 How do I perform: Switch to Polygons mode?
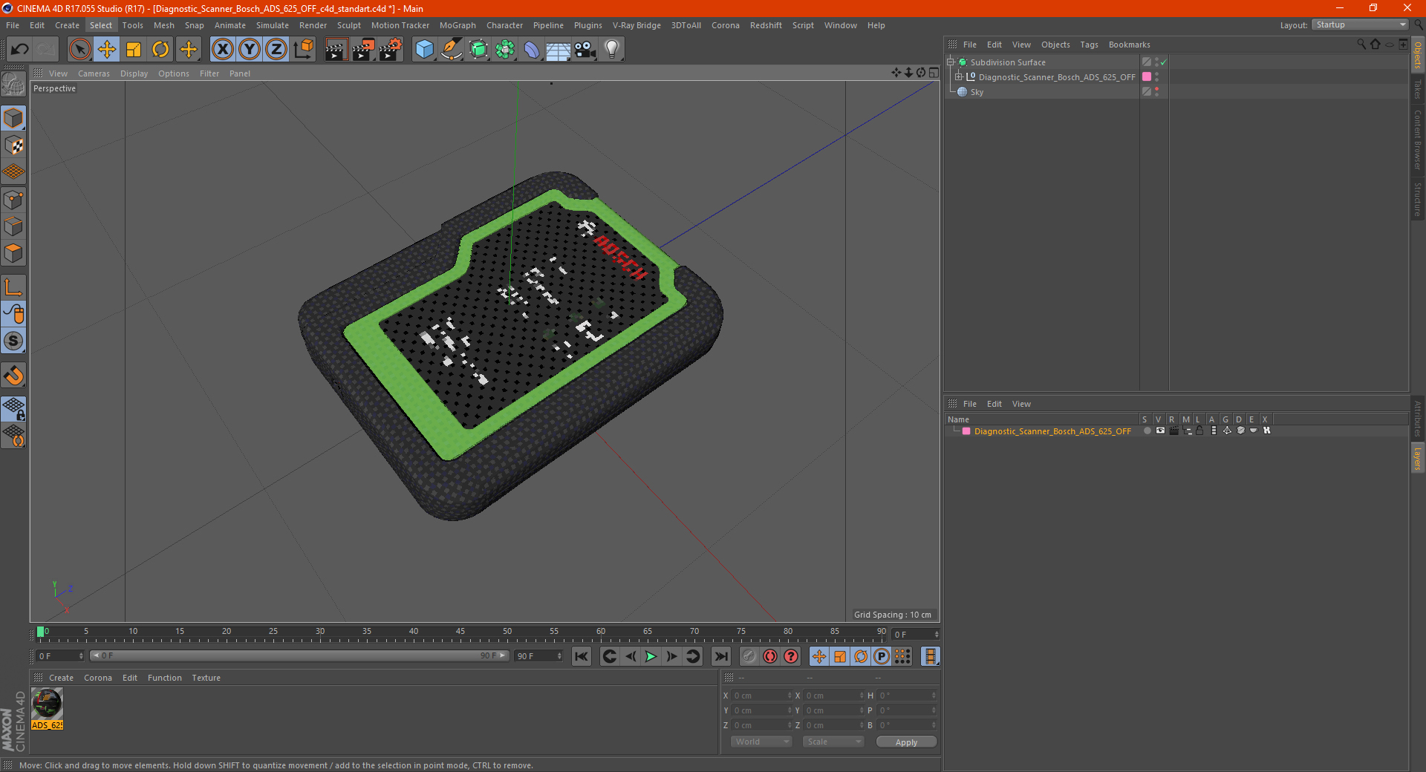[14, 253]
